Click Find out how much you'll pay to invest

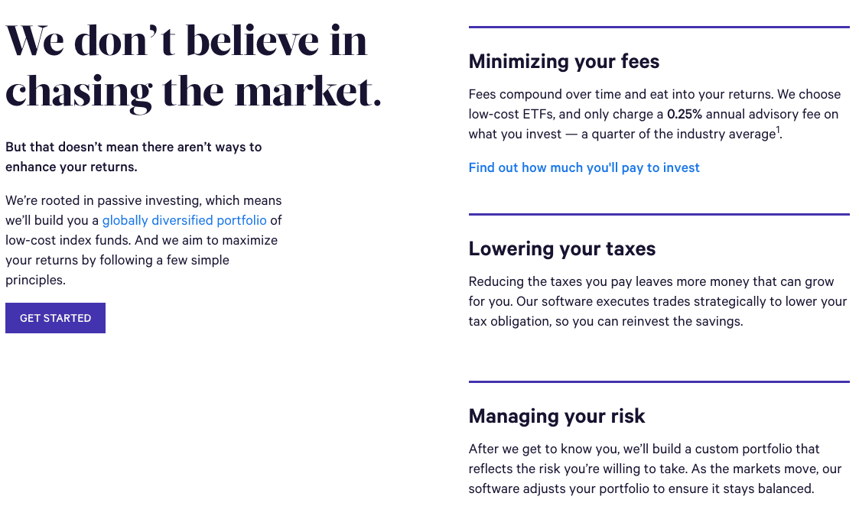584,167
